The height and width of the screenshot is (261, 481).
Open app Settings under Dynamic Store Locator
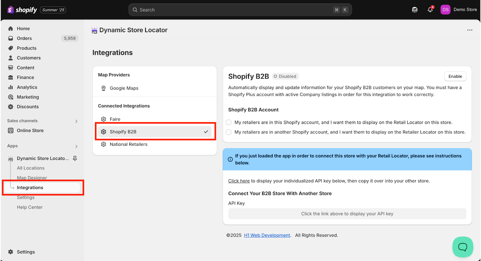point(26,197)
